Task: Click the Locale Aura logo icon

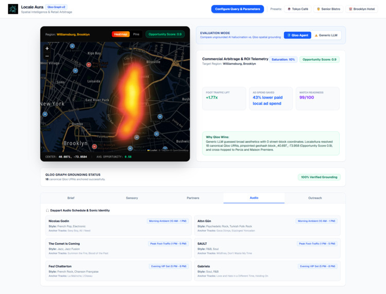Action: click(13, 9)
